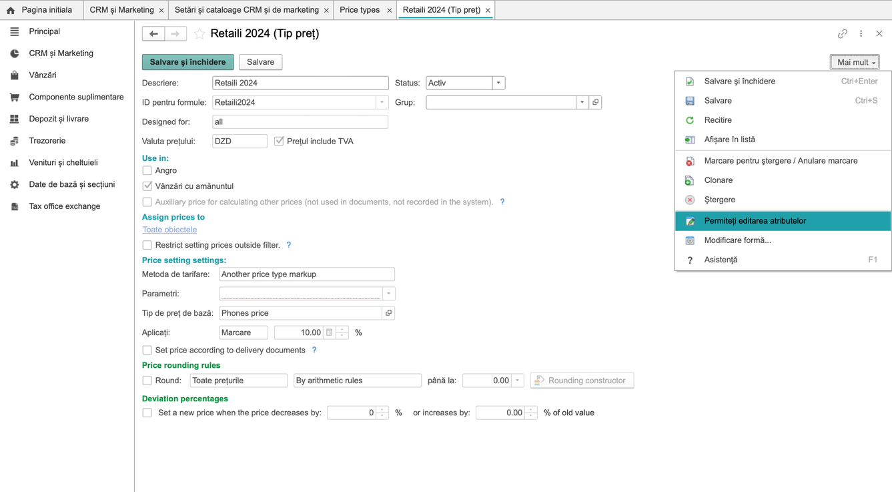Image resolution: width=892 pixels, height=492 pixels.
Task: Open Pagina initiala home icon
Action: click(x=11, y=10)
